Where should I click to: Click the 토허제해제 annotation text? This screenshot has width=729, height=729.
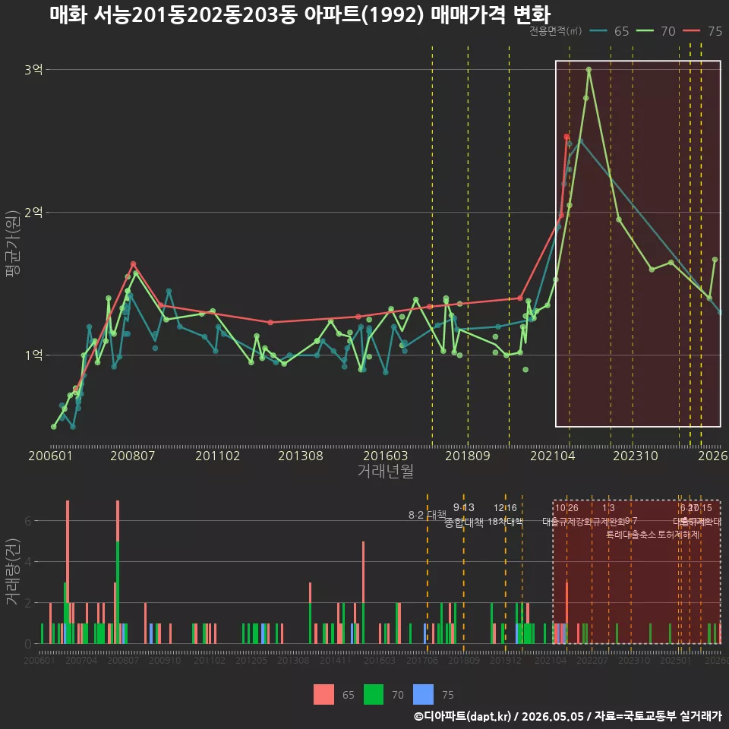click(x=679, y=535)
